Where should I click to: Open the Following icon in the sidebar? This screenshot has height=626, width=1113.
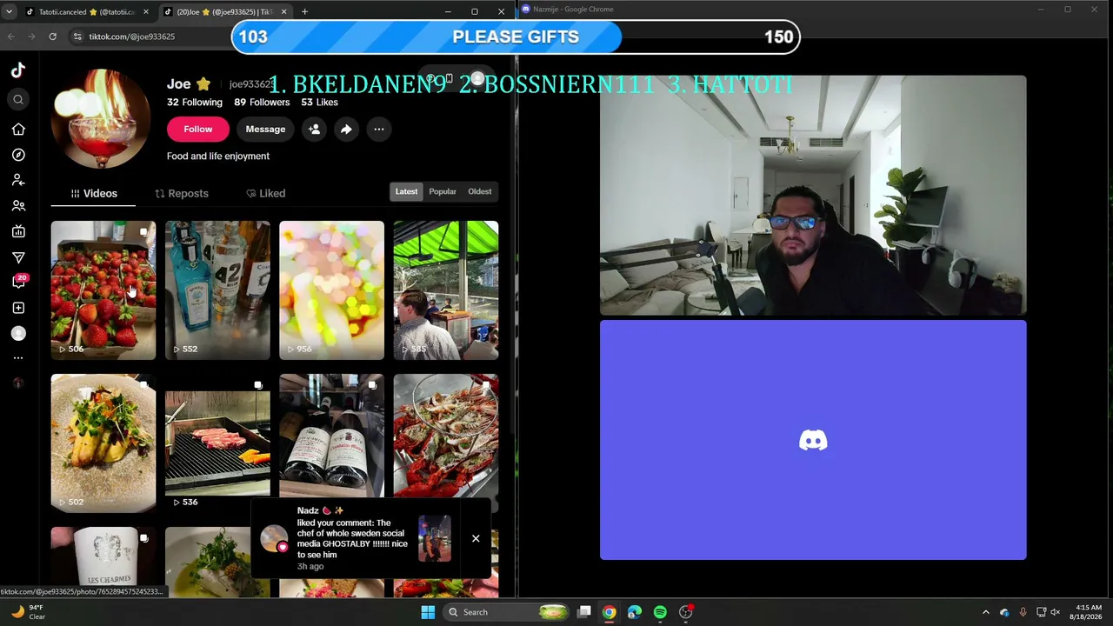tap(18, 180)
